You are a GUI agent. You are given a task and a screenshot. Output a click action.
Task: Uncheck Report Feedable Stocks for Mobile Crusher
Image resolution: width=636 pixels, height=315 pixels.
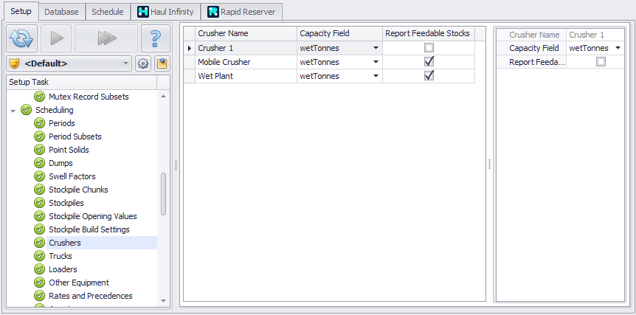tap(429, 62)
